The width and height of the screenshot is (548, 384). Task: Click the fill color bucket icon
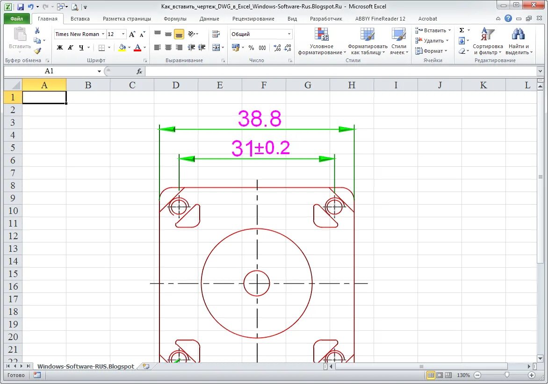122,48
